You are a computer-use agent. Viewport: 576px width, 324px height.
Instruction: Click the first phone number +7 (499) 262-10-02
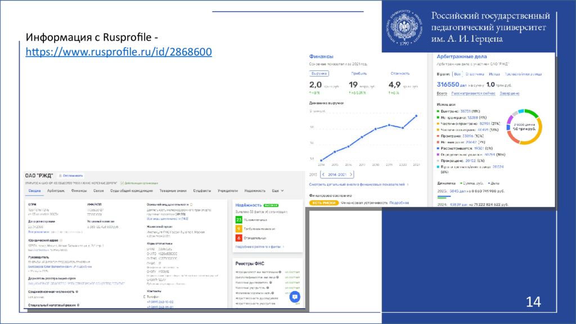coord(160,302)
